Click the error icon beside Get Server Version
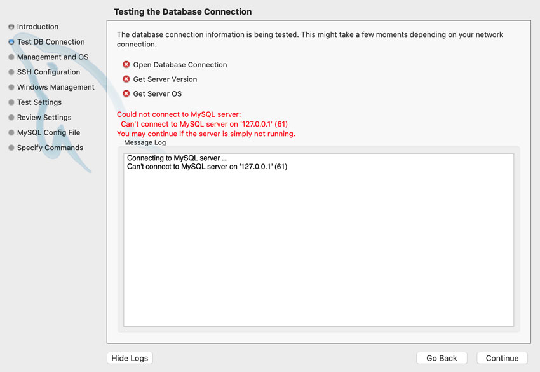This screenshot has height=372, width=540. point(126,79)
